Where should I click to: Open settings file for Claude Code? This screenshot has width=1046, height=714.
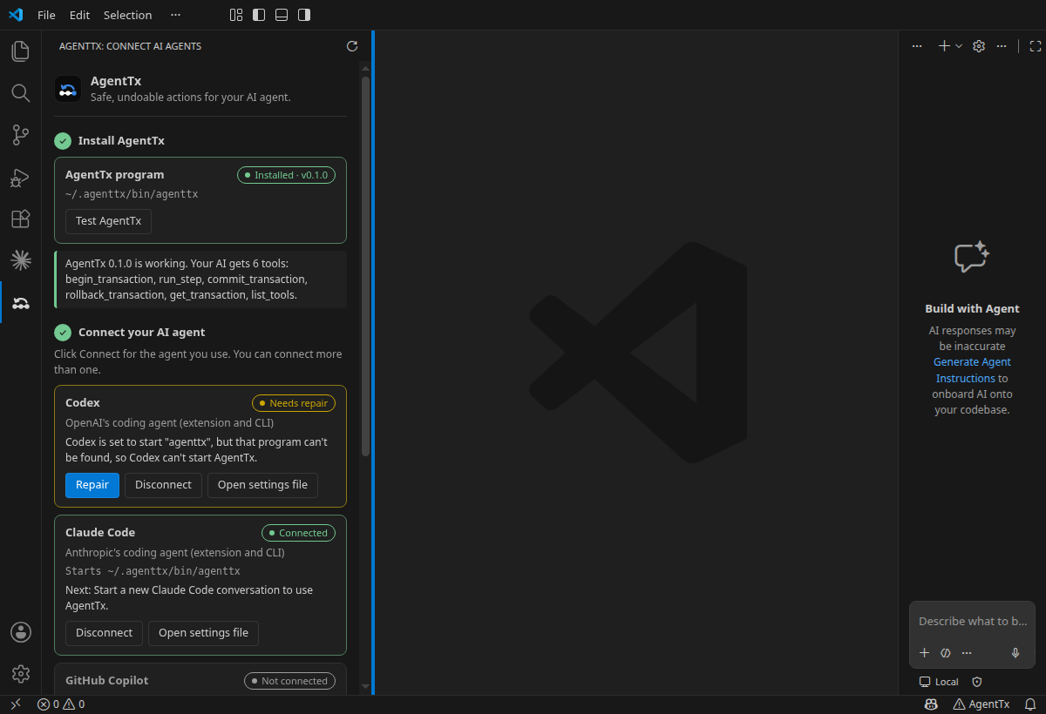pyautogui.click(x=203, y=633)
